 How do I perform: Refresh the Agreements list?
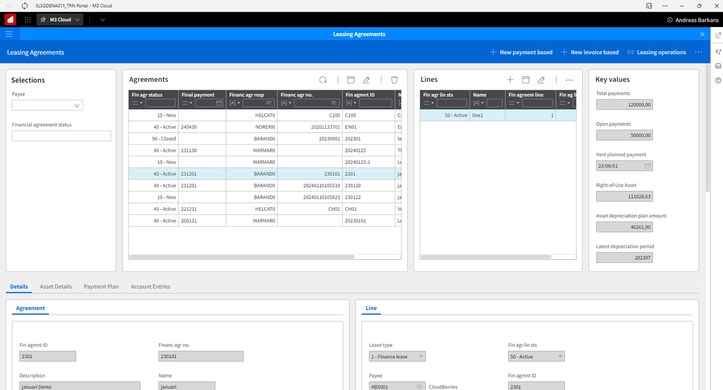[323, 80]
